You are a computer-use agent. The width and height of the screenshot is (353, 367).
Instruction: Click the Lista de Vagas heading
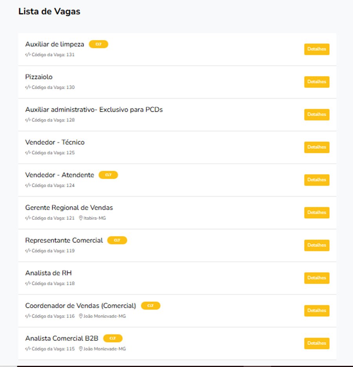49,11
